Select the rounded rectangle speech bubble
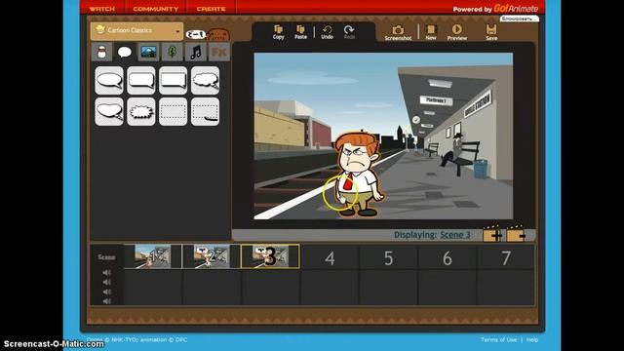 tap(140, 80)
